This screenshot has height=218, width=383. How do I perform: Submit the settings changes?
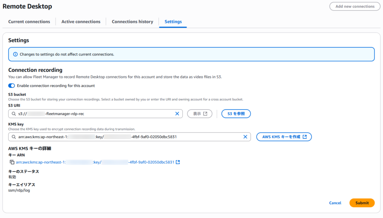click(362, 203)
